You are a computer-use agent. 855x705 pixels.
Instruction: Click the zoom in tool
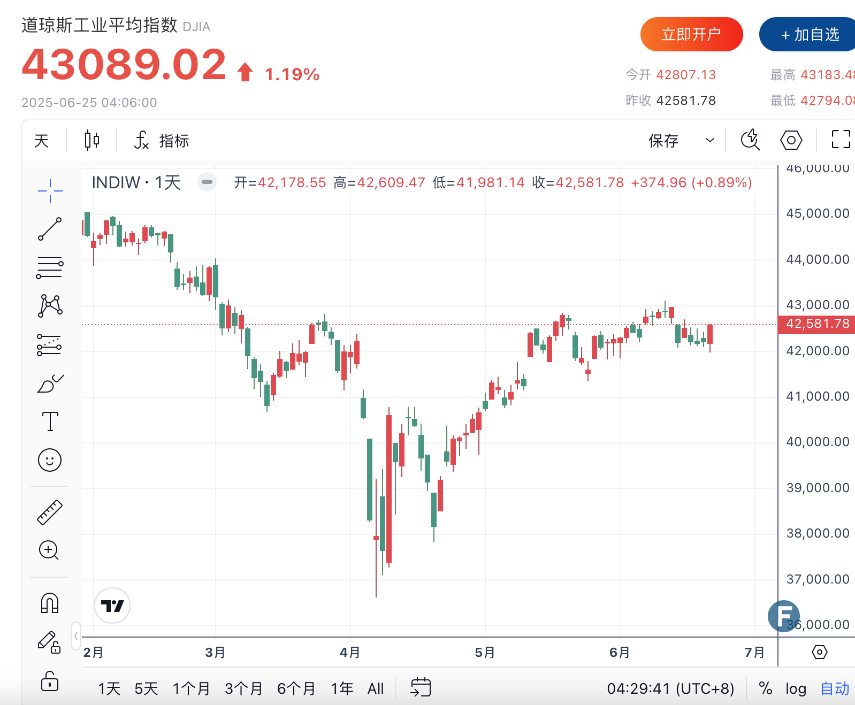(50, 550)
